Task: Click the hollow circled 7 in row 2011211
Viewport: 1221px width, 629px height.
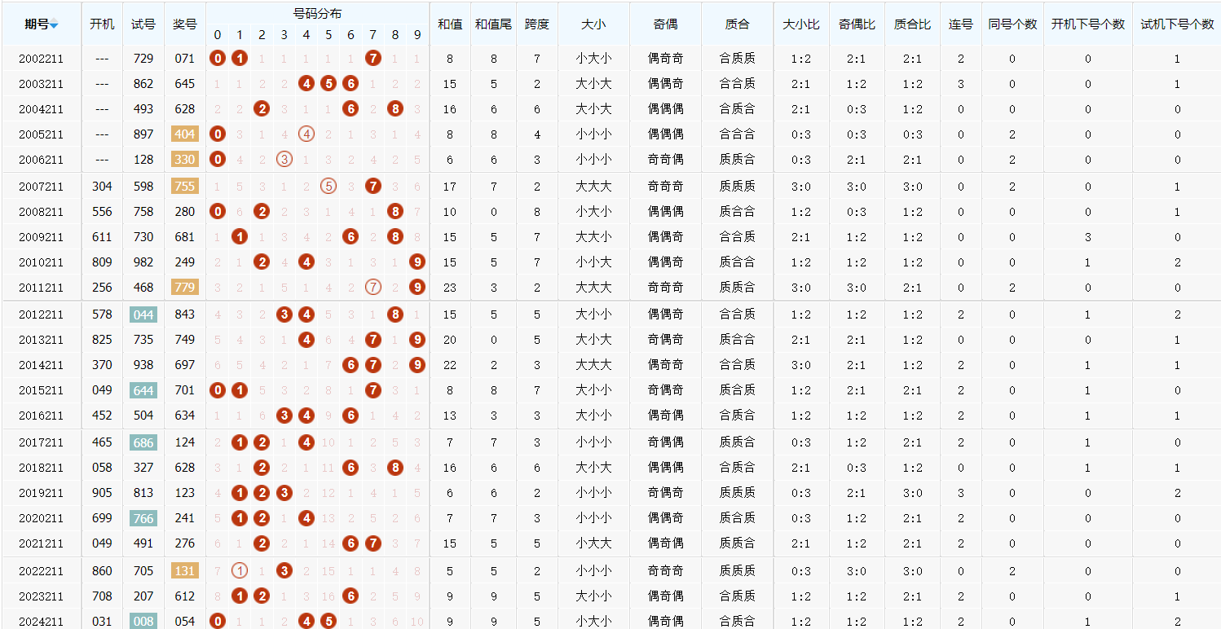Action: 372,287
